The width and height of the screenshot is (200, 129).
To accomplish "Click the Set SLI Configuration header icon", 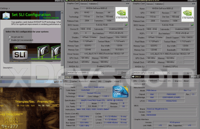I will (6, 15).
